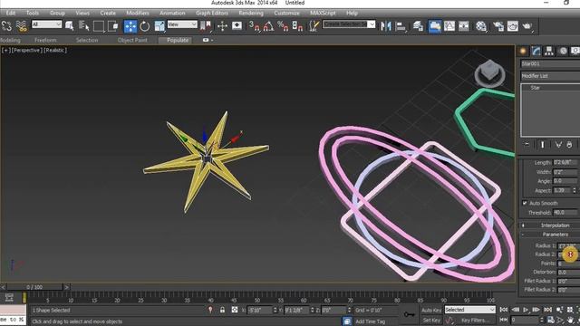Open the Edit menu

click(x=11, y=13)
